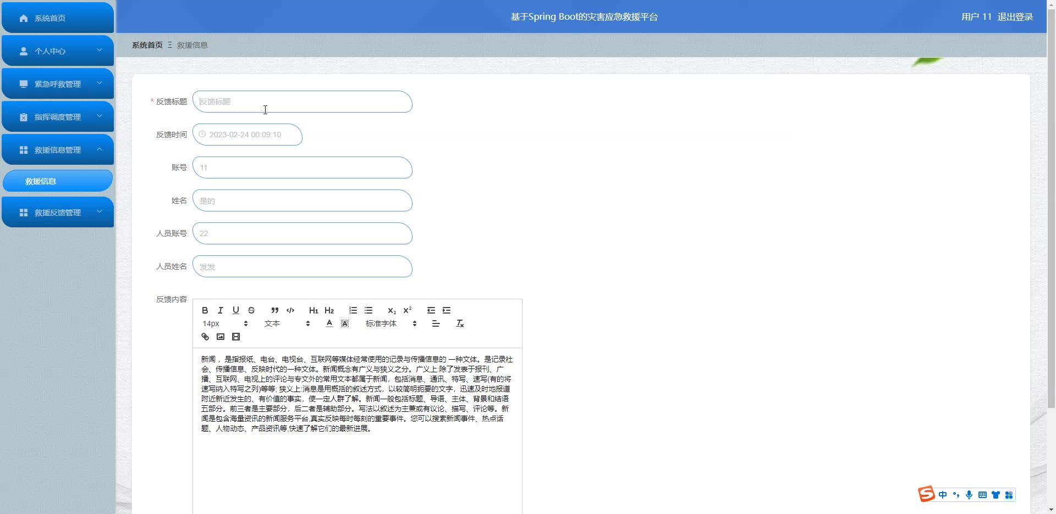The width and height of the screenshot is (1056, 514).
Task: Toggle bold formatting in the editor
Action: tap(205, 310)
